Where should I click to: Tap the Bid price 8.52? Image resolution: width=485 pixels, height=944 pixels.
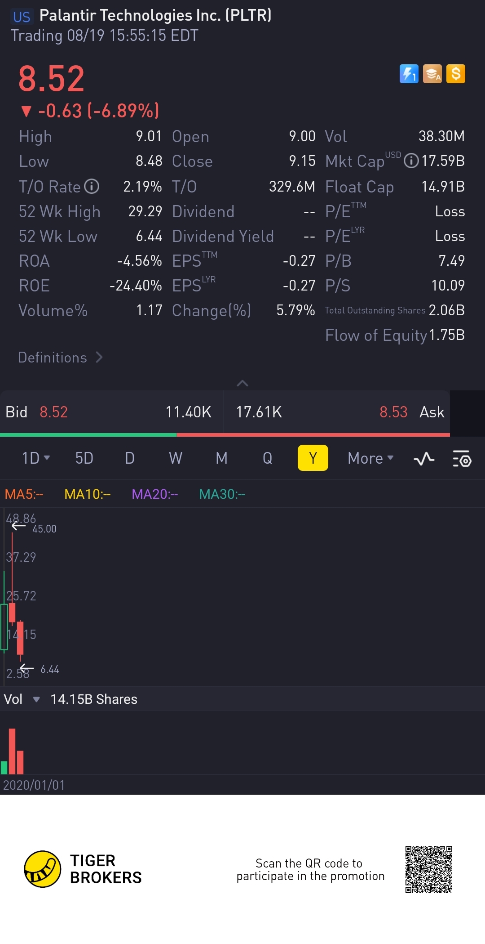click(53, 412)
